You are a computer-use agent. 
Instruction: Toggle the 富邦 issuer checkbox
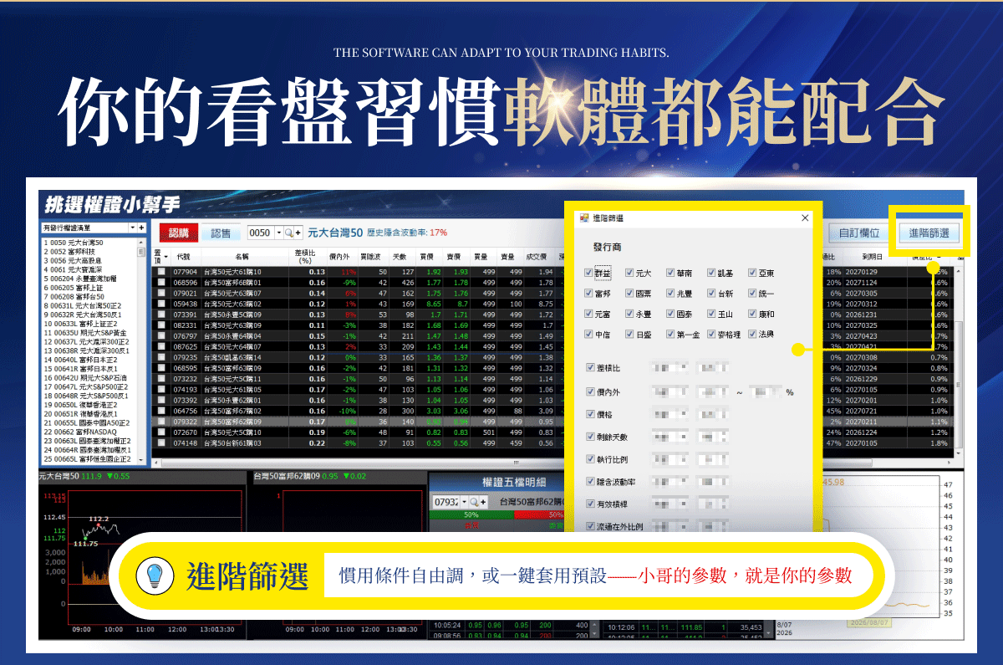tap(590, 294)
